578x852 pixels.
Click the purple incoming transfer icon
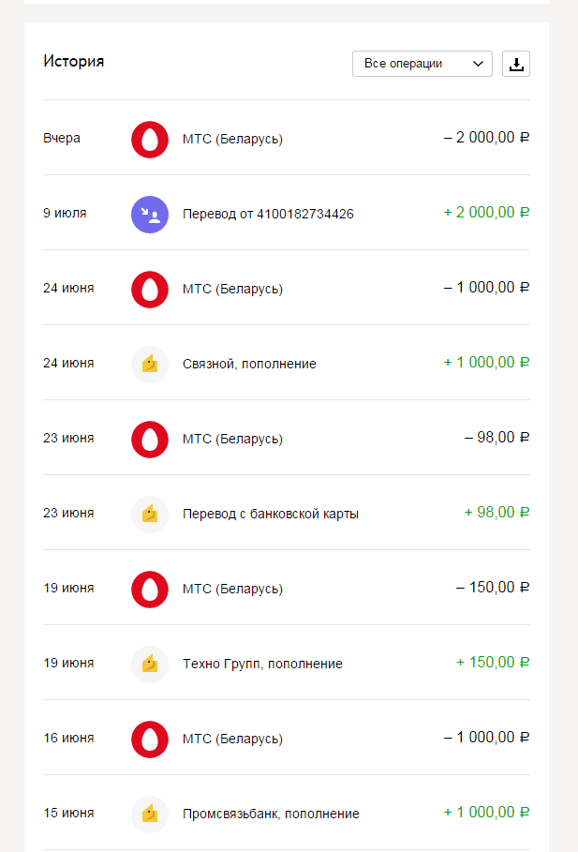(150, 214)
